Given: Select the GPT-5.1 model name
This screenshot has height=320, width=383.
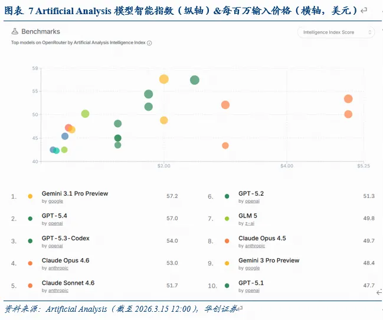Looking at the screenshot, I should tap(251, 283).
